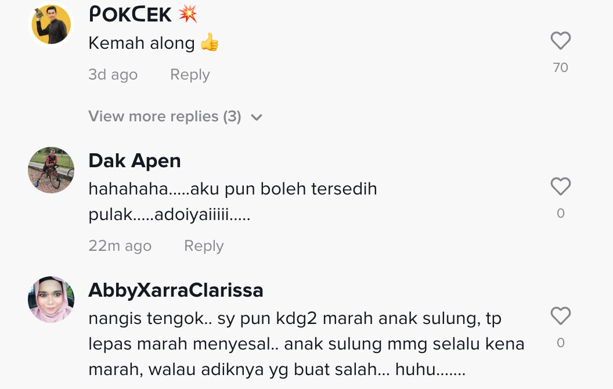
Task: Select Dak Apen's 'hahahaha' comment text
Action: click(233, 201)
